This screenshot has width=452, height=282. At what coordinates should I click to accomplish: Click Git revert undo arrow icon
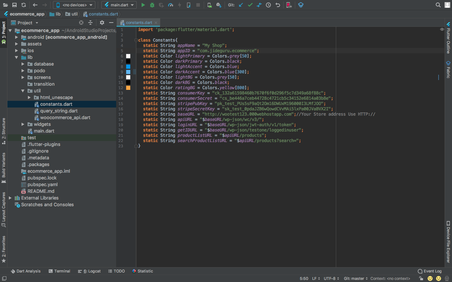pos(278,5)
